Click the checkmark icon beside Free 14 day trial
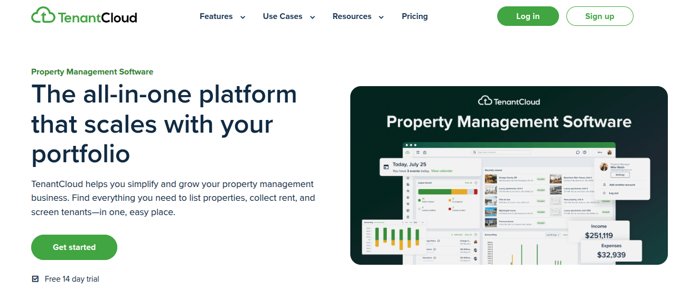 click(x=35, y=279)
